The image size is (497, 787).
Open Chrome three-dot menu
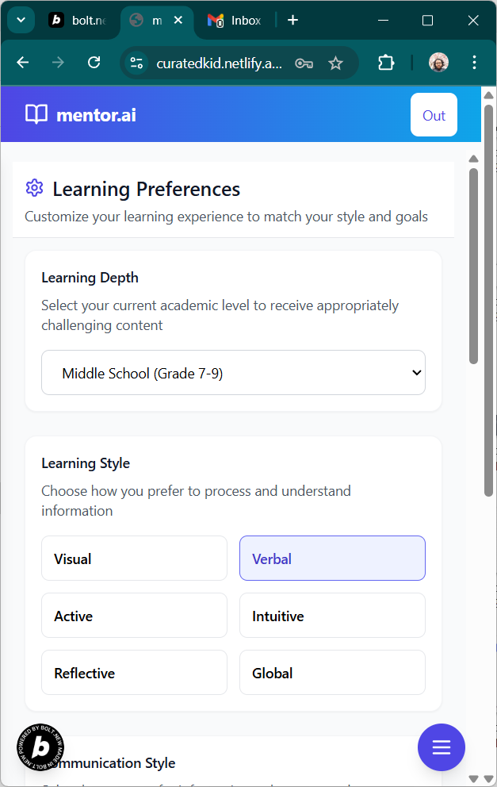(x=474, y=63)
